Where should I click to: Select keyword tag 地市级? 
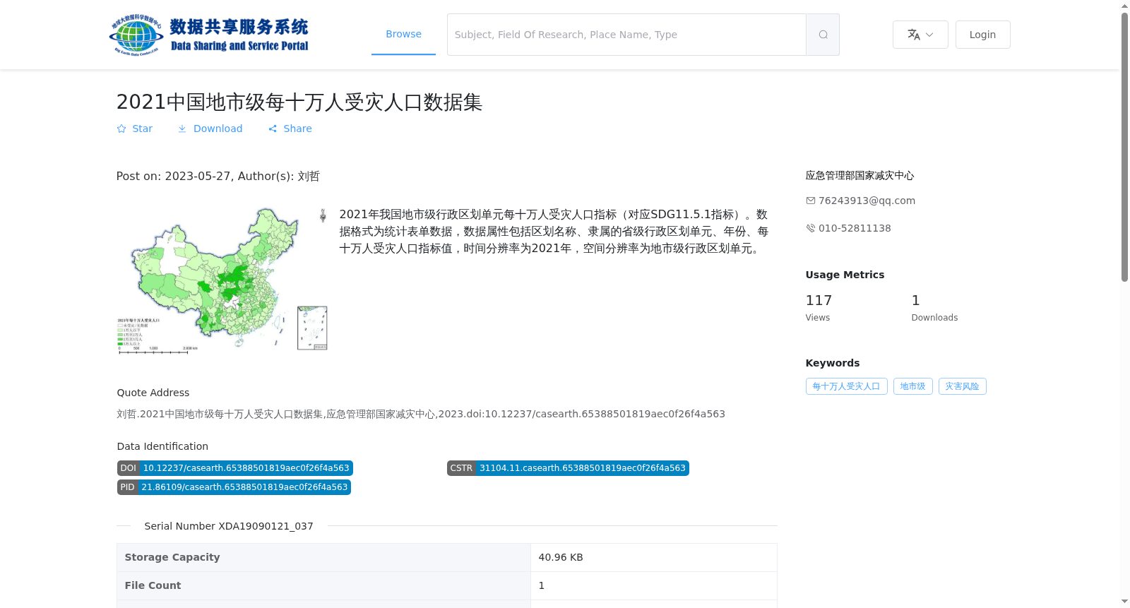(x=912, y=386)
